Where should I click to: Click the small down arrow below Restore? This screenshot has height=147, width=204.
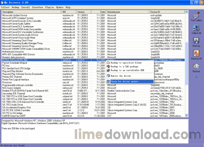point(197,77)
